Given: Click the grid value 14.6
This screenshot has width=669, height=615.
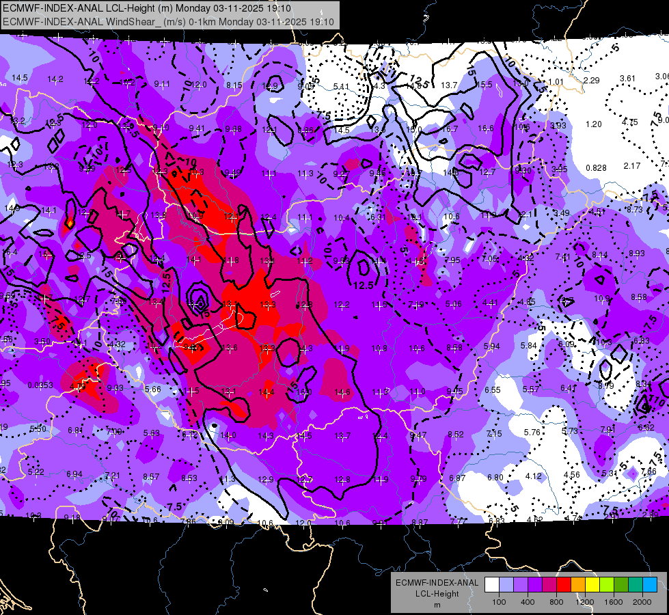Looking at the screenshot, I should (x=342, y=392).
